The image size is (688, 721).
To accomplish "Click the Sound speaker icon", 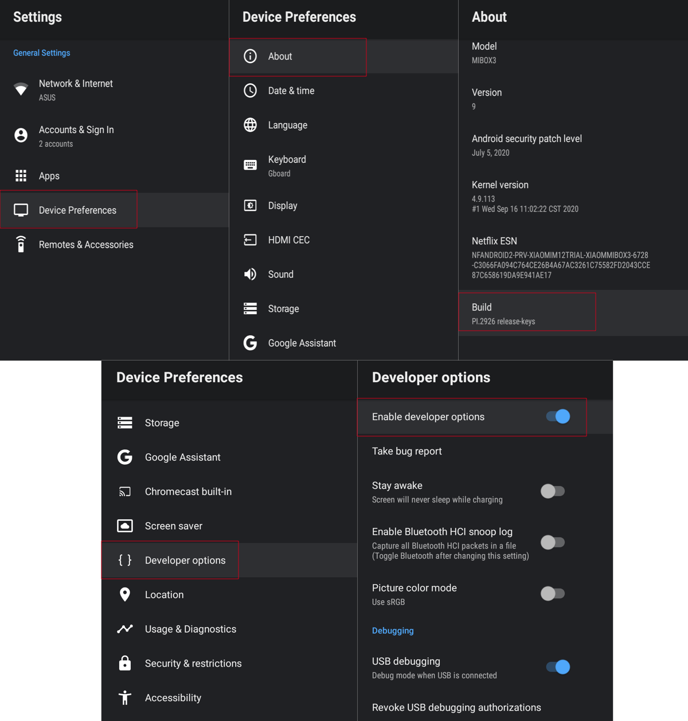I will pos(251,274).
